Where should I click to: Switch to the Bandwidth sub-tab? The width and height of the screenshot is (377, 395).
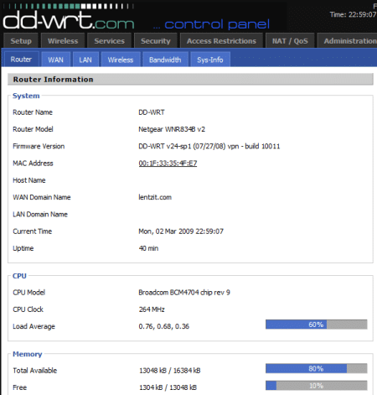(x=165, y=60)
